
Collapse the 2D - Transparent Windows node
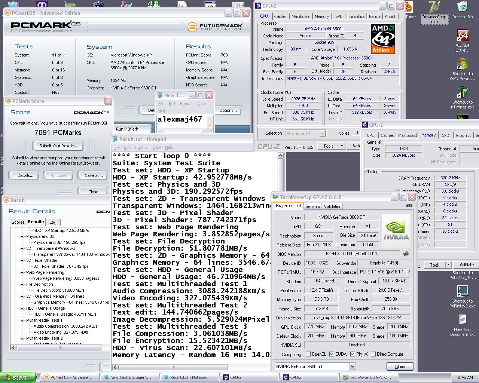[x=22, y=248]
